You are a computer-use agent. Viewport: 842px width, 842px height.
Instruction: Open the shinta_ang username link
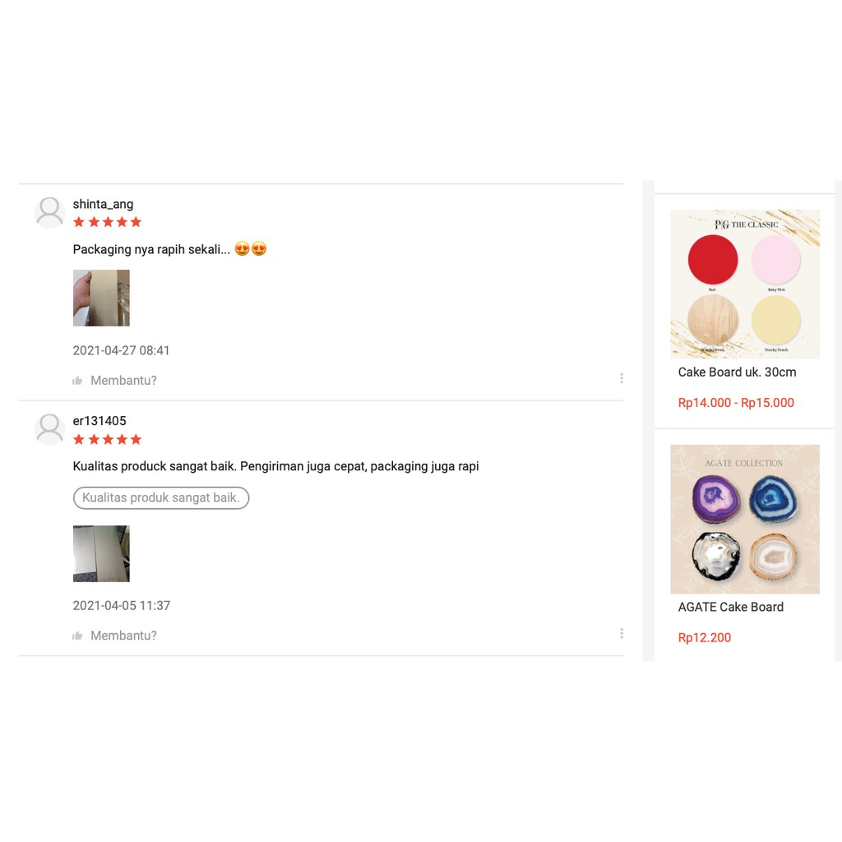click(103, 204)
